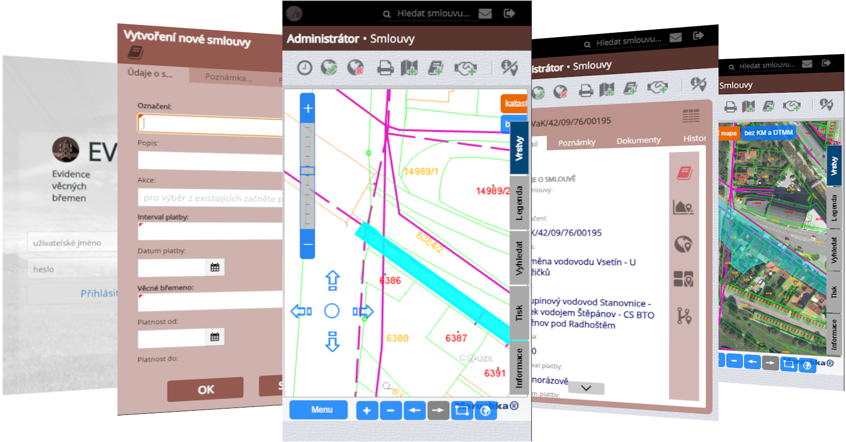
Task: Click minus at bottom of center map zoom slider
Action: (x=308, y=244)
